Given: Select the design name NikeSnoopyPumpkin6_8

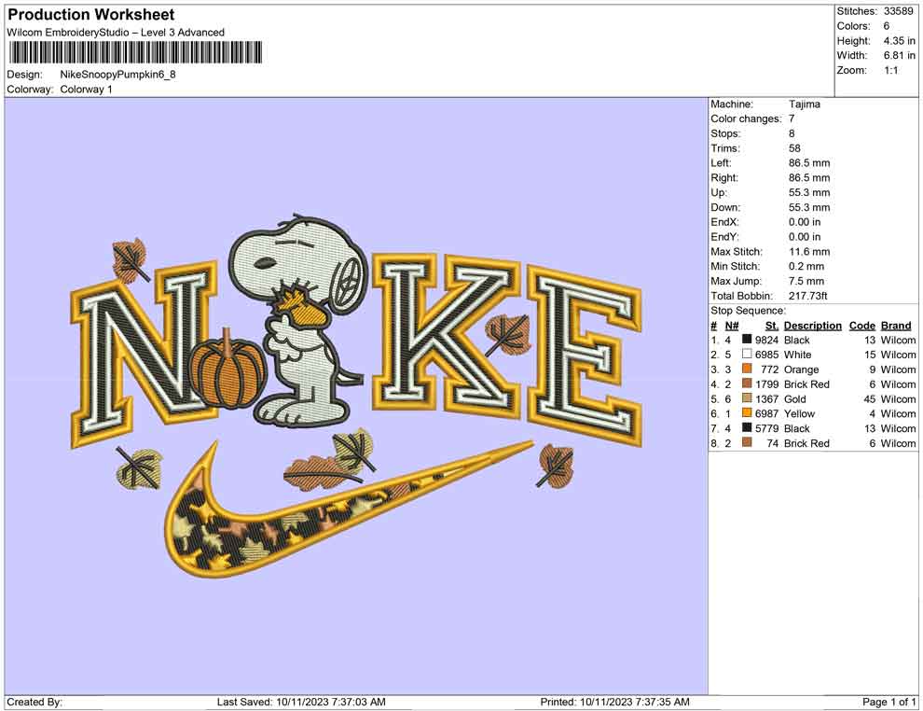Looking at the screenshot, I should (x=117, y=75).
